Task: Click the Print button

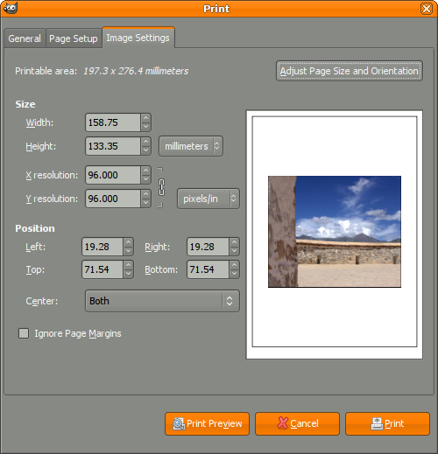Action: click(387, 423)
